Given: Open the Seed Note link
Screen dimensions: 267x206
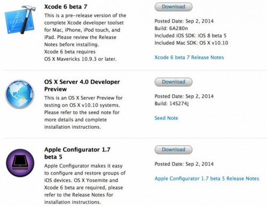Looking at the screenshot, I should pos(166,118).
